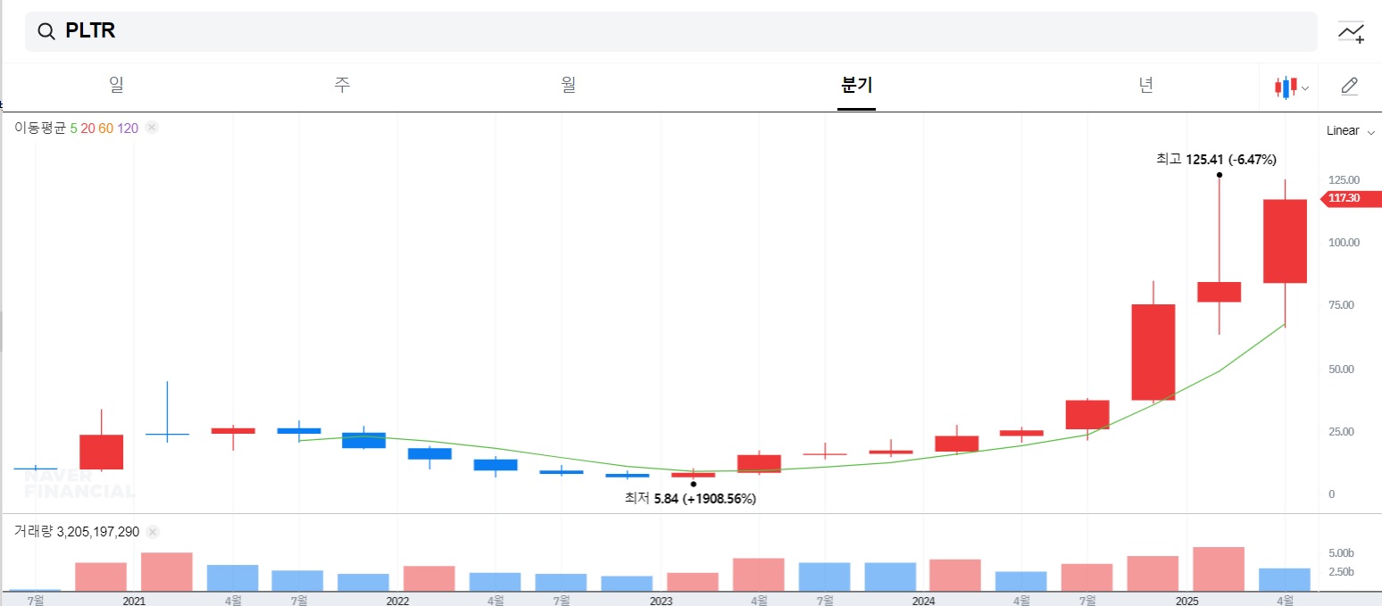Open the add comparison chart icon

click(1351, 32)
